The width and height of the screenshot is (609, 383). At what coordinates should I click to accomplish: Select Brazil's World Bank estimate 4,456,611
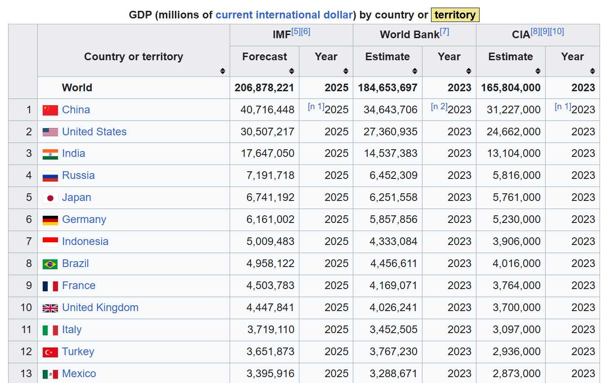coord(394,263)
